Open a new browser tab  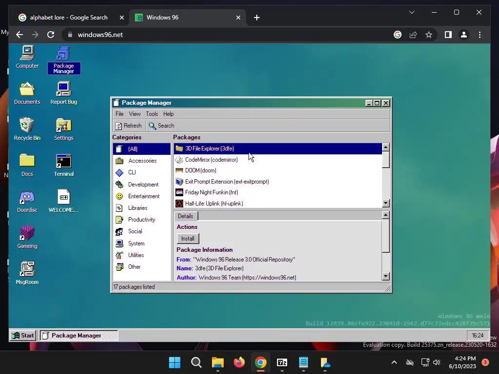point(257,18)
